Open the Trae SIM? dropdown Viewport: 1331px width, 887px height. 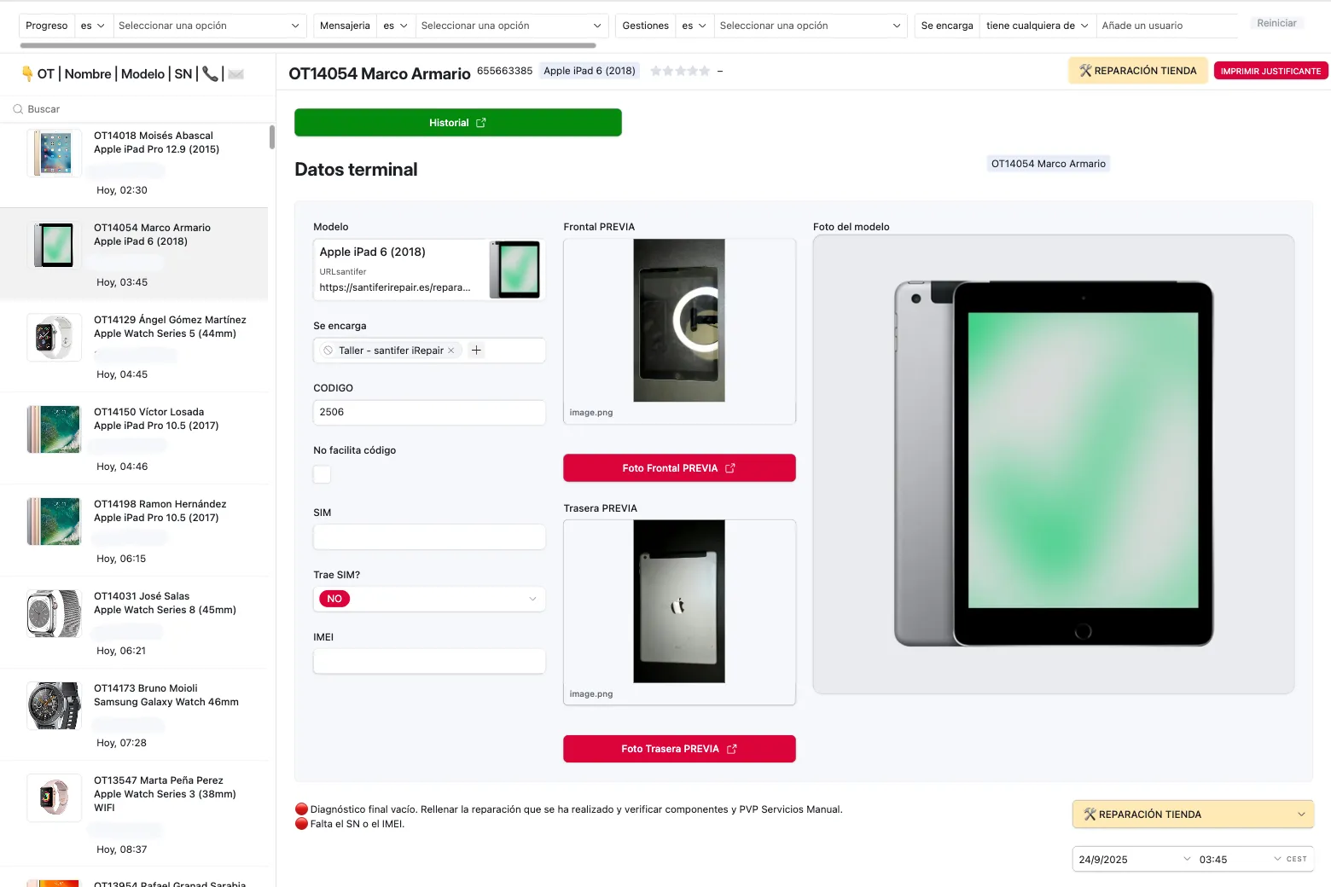(x=533, y=598)
